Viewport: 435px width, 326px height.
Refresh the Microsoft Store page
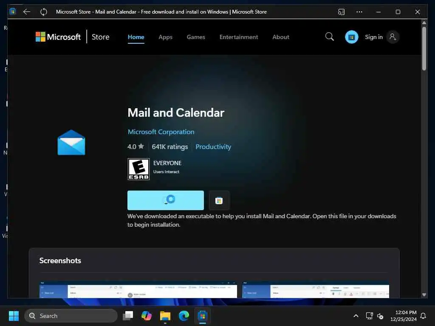point(44,11)
